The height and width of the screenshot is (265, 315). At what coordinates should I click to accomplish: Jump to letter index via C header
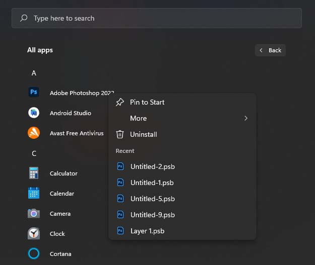tap(34, 153)
